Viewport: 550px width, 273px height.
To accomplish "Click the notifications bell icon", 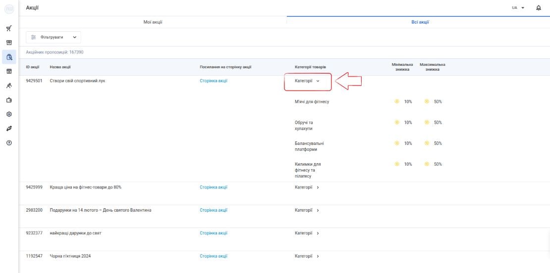I will click(539, 8).
